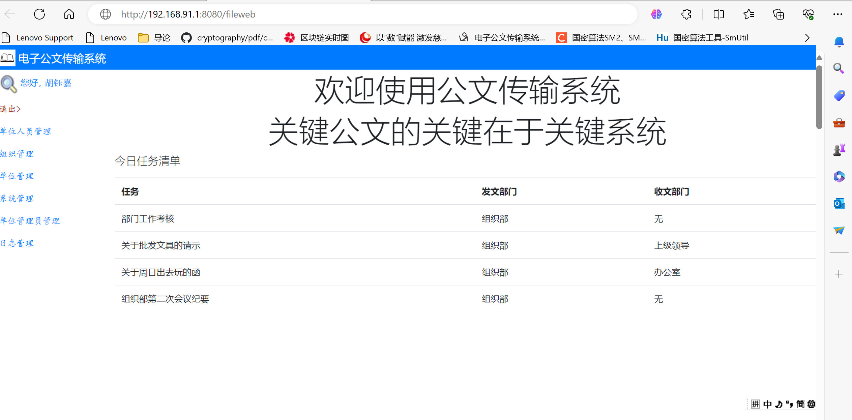Expand the bookmarks bar overflow chevron

[807, 38]
